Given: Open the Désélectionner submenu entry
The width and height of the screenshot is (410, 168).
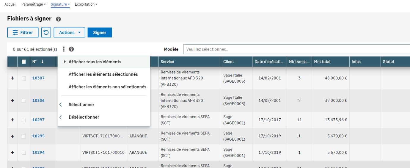Looking at the screenshot, I should [x=84, y=117].
